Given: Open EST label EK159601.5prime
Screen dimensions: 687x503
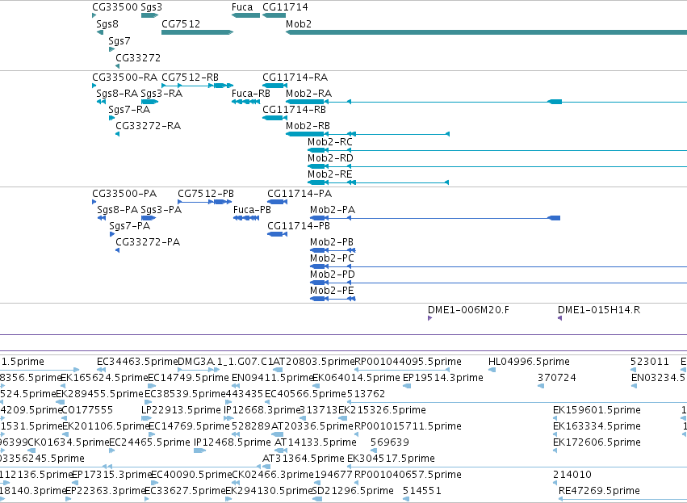Looking at the screenshot, I should point(597,410).
